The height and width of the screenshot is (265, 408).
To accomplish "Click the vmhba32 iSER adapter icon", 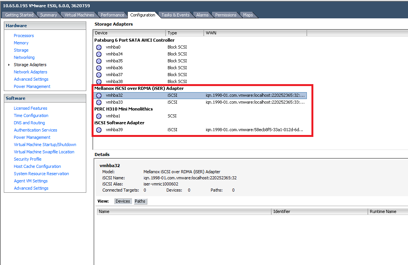I will pos(99,95).
